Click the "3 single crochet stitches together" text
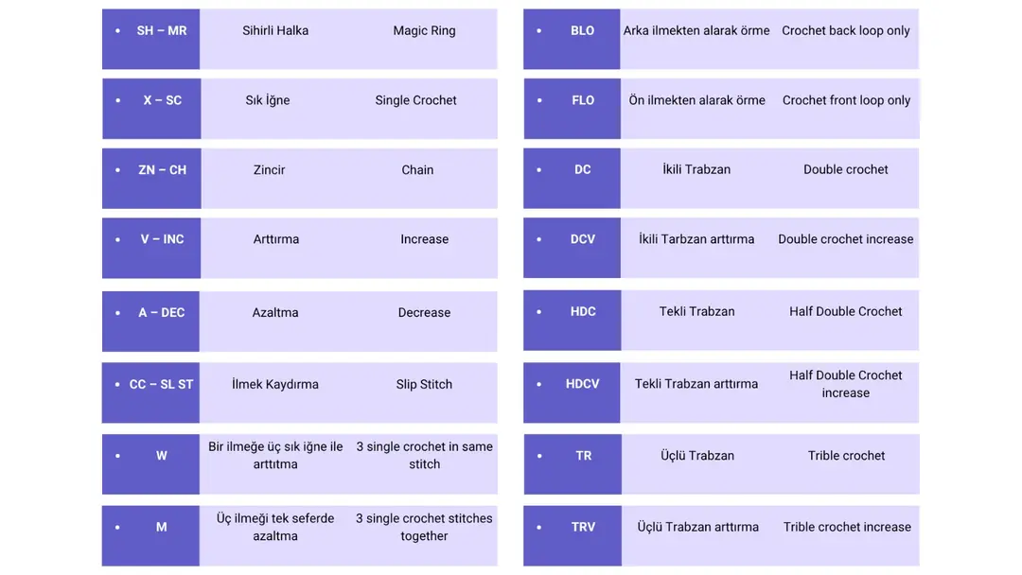 click(424, 528)
